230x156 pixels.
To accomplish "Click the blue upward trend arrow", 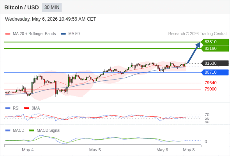I will pyautogui.click(x=194, y=53).
